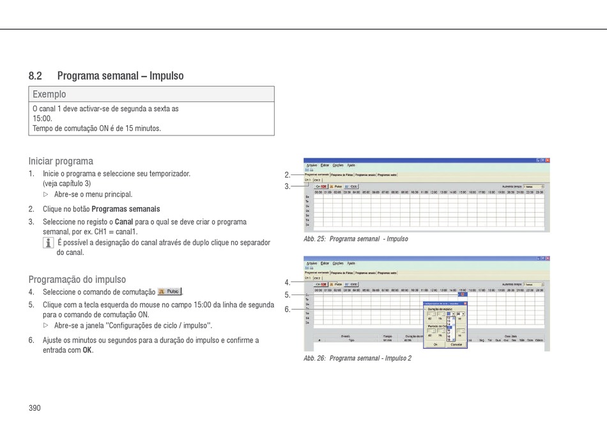The height and width of the screenshot is (428, 607).
Task: Click the Tempo column header in the lower table
Action: point(387,336)
